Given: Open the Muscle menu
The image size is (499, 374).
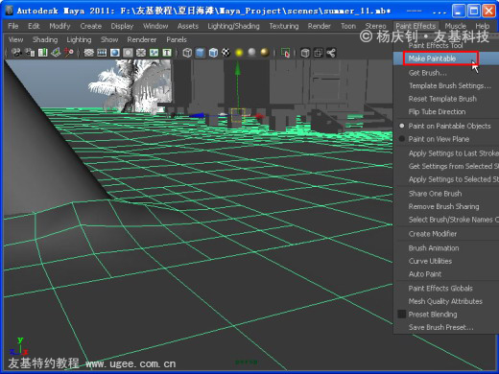Looking at the screenshot, I should tap(456, 26).
